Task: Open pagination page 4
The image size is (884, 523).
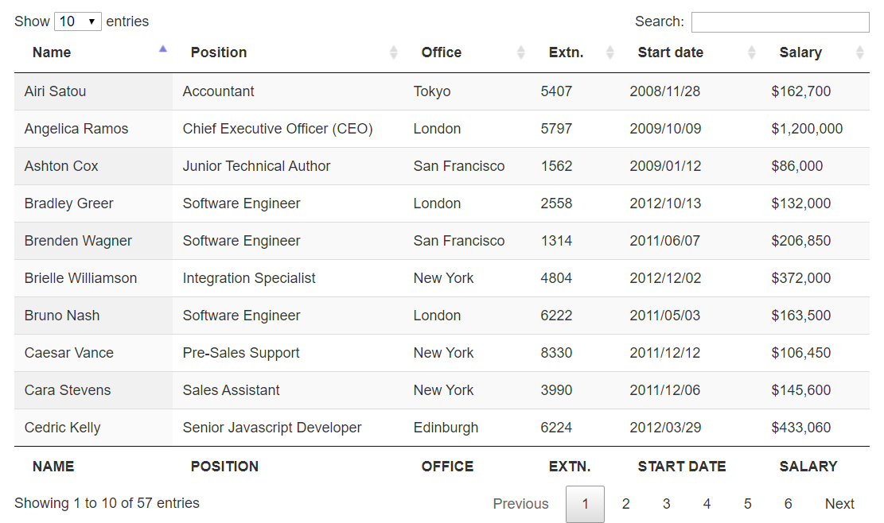Action: pyautogui.click(x=707, y=504)
